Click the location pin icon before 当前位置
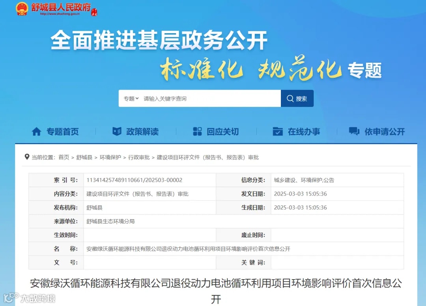The height and width of the screenshot is (306, 426). click(x=27, y=157)
